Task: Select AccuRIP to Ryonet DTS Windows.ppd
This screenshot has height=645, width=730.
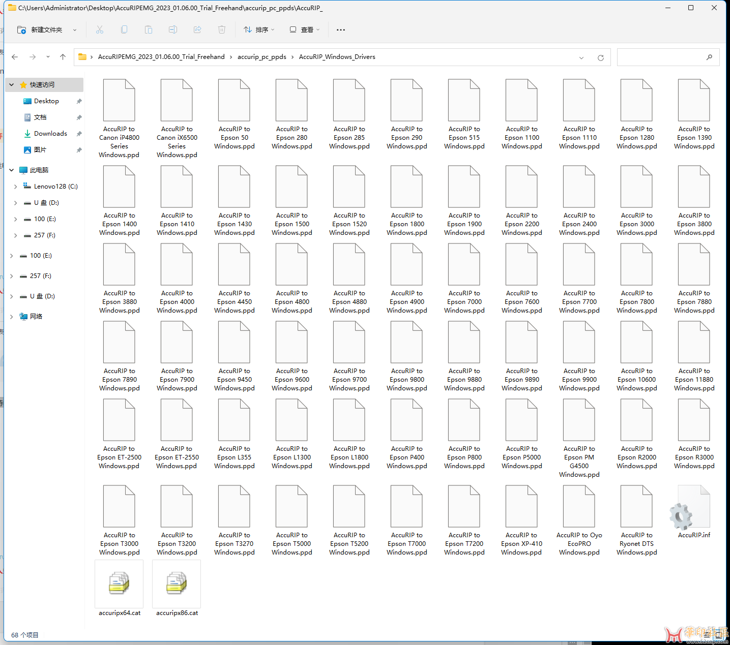Action: pyautogui.click(x=637, y=520)
